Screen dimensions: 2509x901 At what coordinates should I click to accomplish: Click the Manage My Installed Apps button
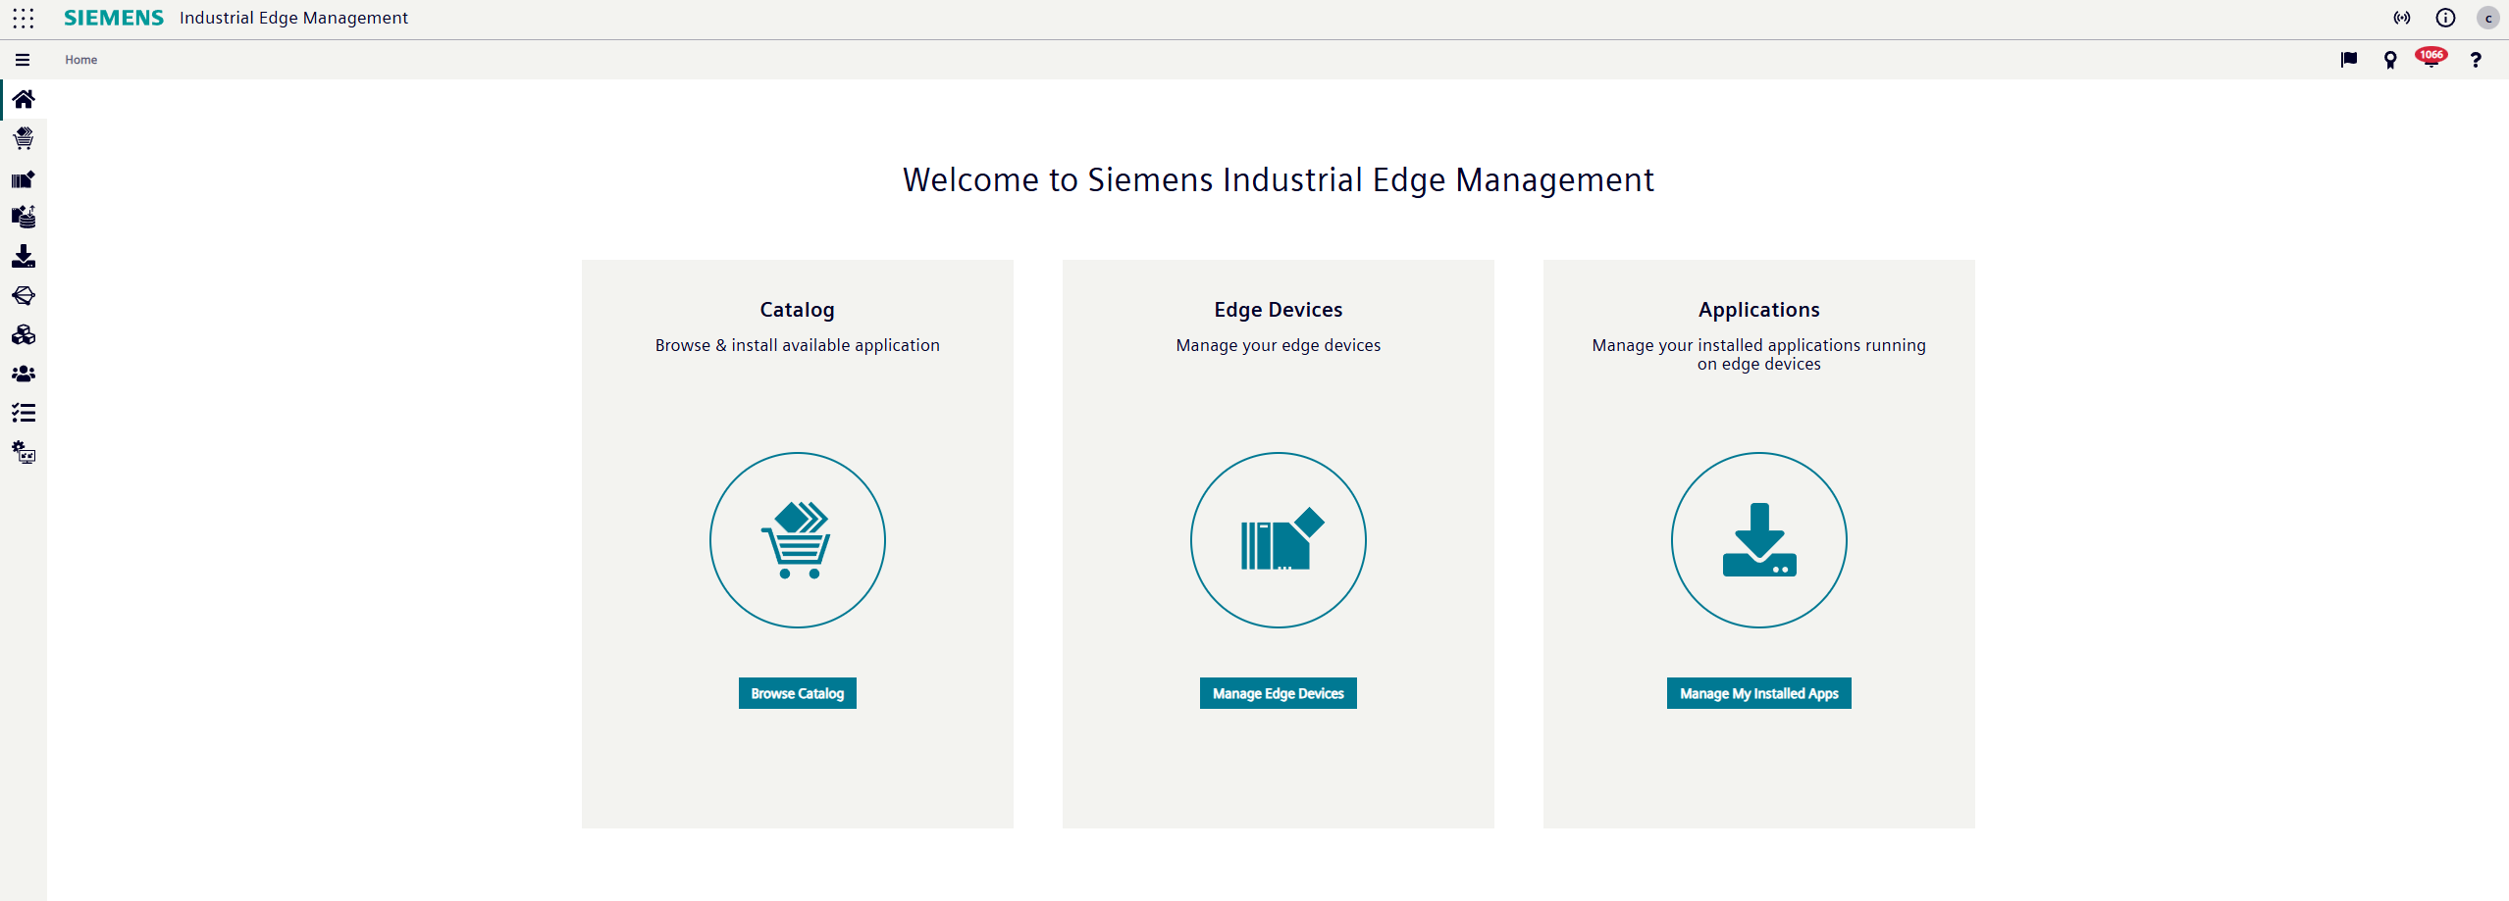coord(1758,693)
